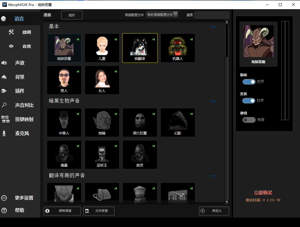The height and width of the screenshot is (227, 300).
Task: Open 更多设置 more settings
Action: click(x=24, y=198)
